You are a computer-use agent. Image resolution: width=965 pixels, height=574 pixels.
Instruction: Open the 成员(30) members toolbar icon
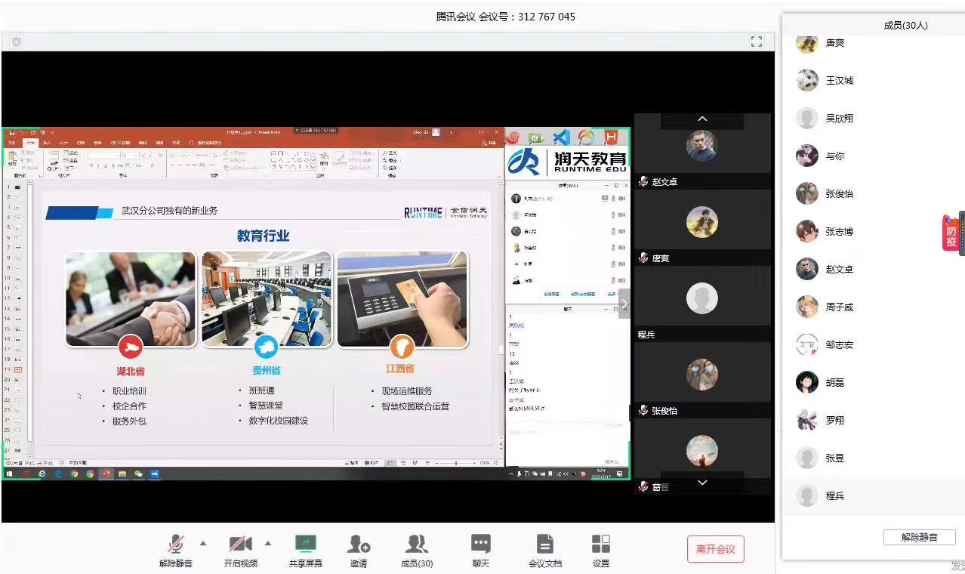[417, 545]
